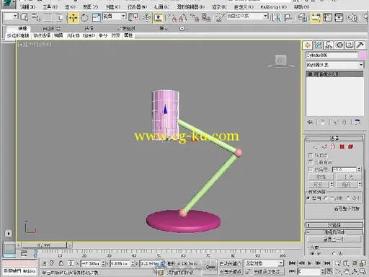The height and width of the screenshot is (277, 369).
Task: Click Configure Modifier Sets icon
Action: coord(357,122)
